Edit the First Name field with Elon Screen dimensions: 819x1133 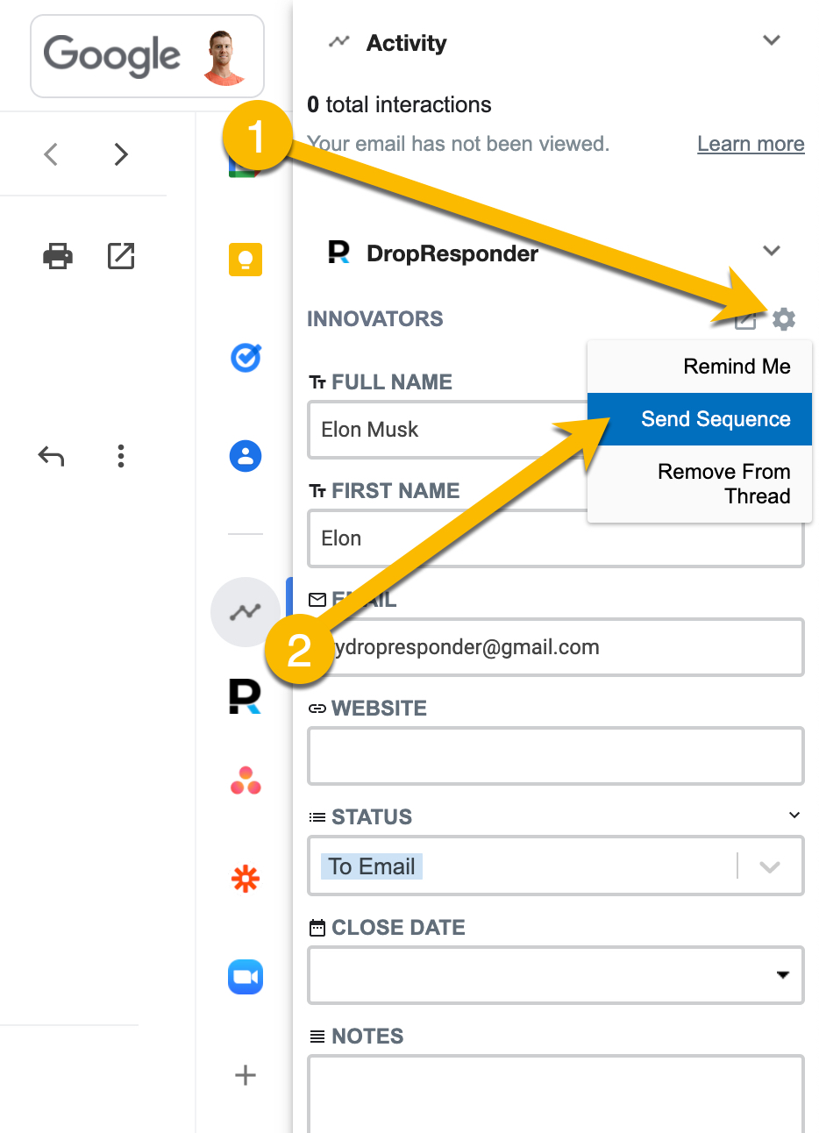point(556,538)
